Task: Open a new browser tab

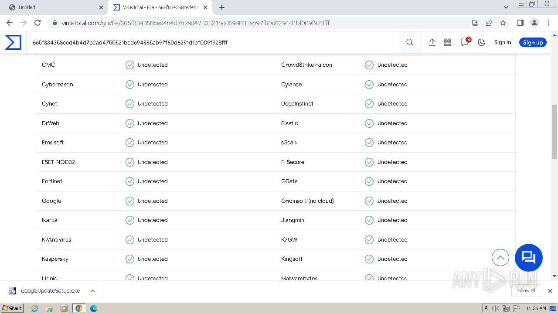Action: click(222, 7)
